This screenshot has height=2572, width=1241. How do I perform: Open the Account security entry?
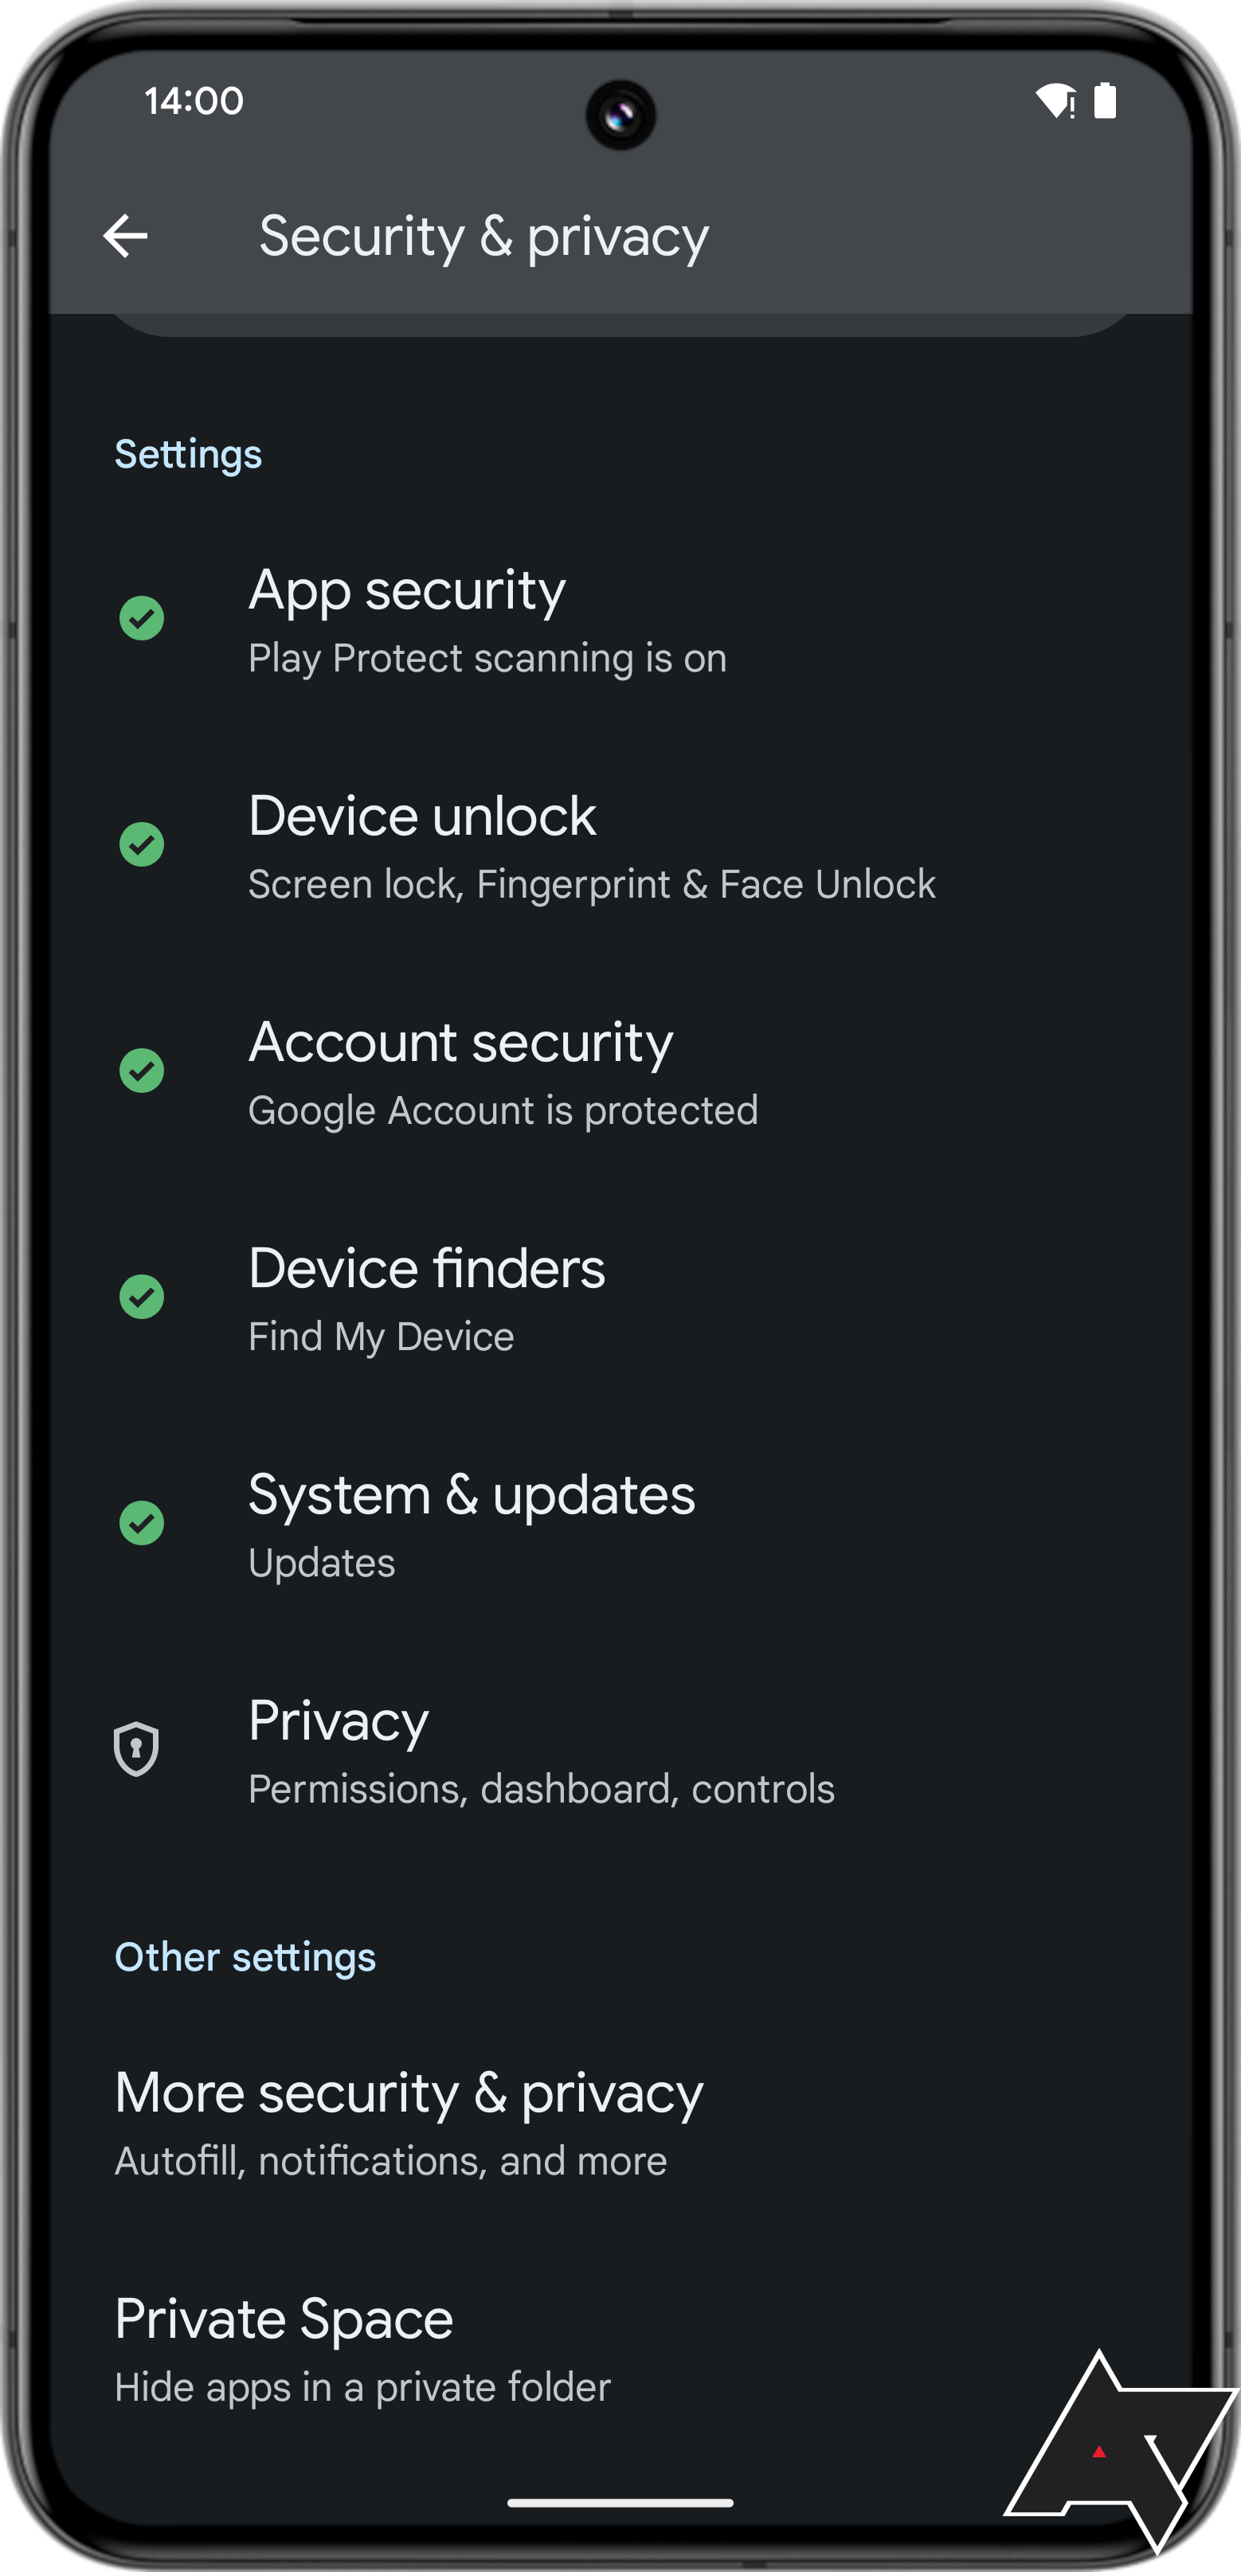click(502, 1072)
